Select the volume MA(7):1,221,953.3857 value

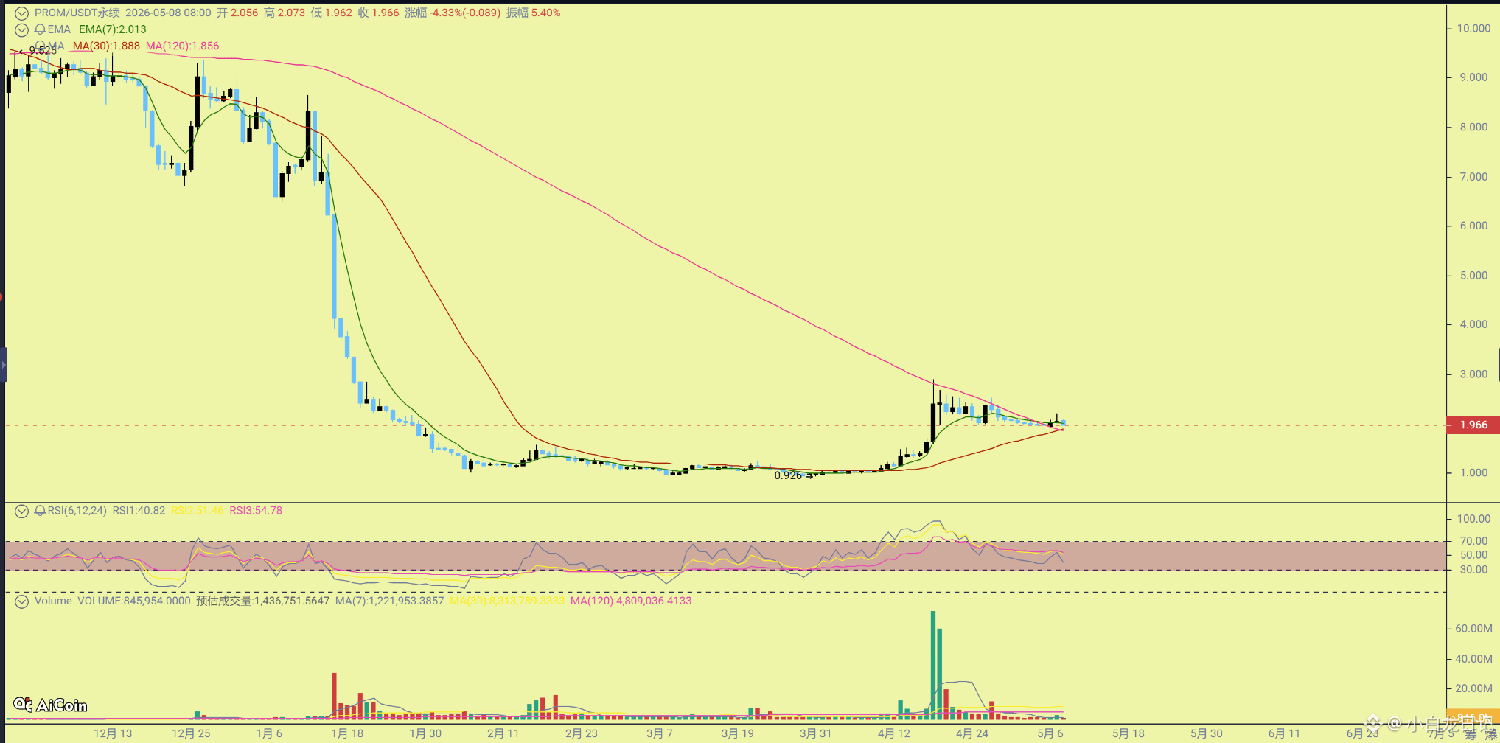pyautogui.click(x=390, y=601)
